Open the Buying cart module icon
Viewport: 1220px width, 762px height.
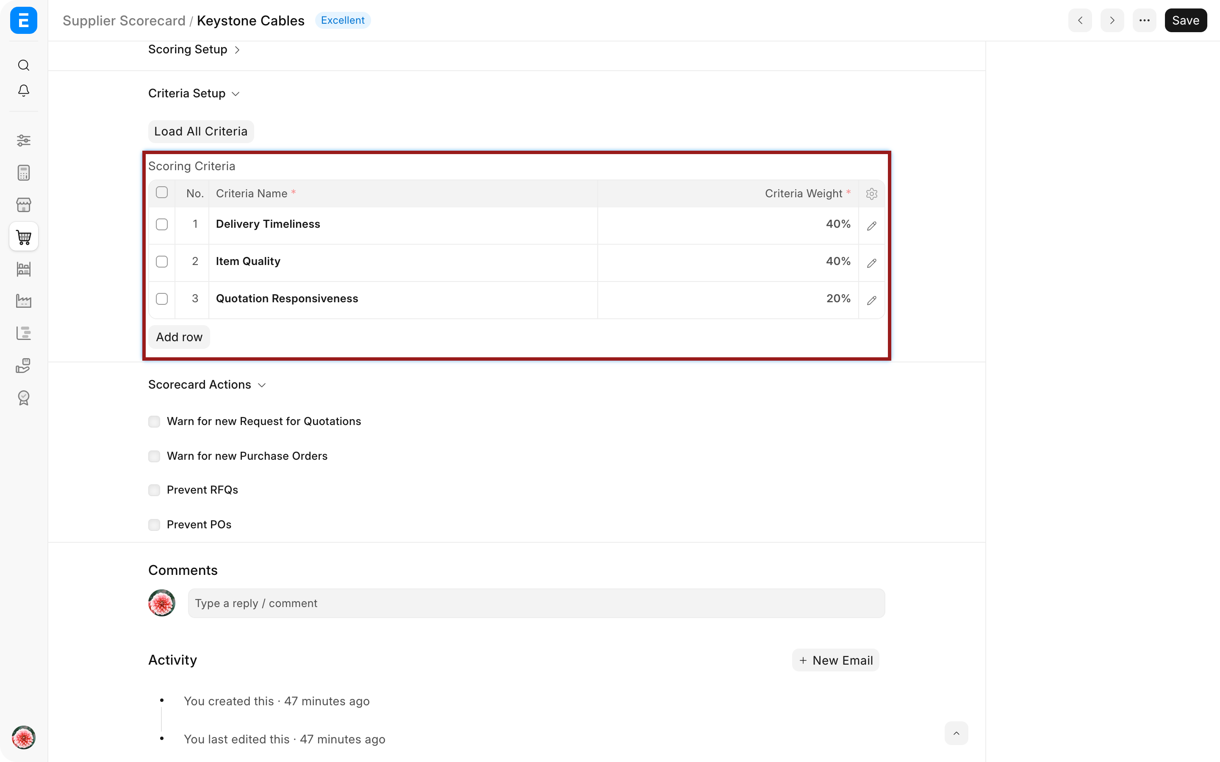point(24,236)
